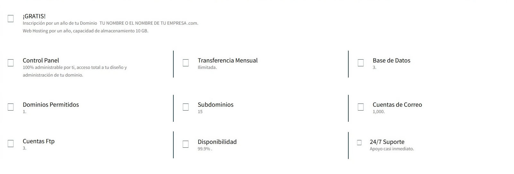This screenshot has width=514, height=174.
Task: Click the ¡GRATIS! heading
Action: (34, 16)
